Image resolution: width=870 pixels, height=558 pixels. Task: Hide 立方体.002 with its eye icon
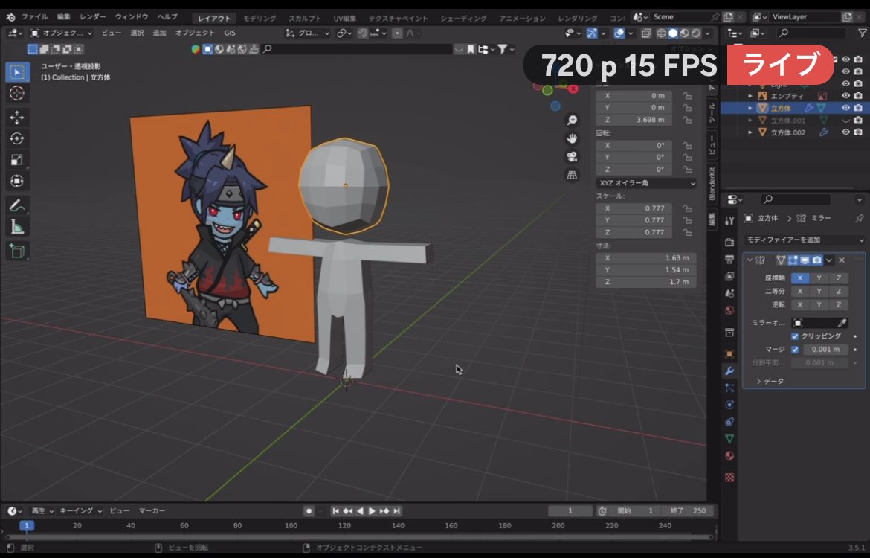click(845, 132)
